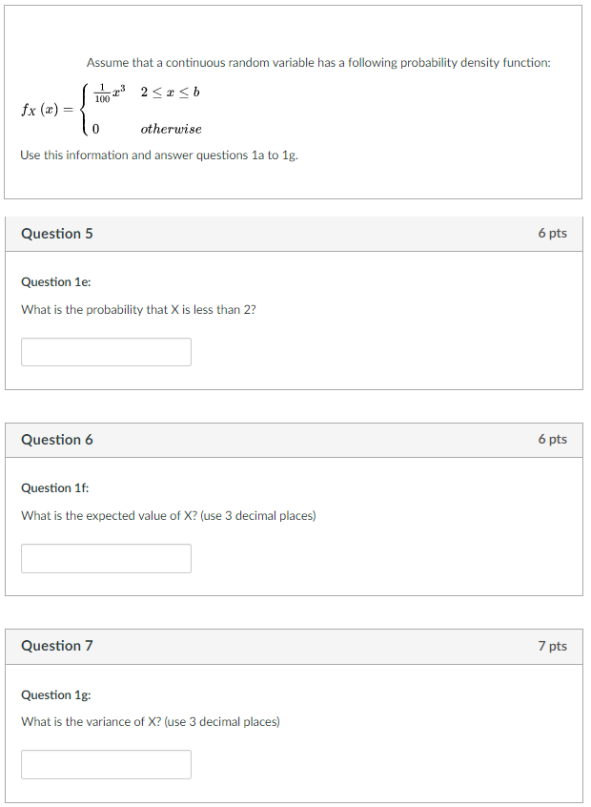Viewport: 591px width, 807px height.
Task: Click the Question 1f: subheading
Action: pos(55,487)
